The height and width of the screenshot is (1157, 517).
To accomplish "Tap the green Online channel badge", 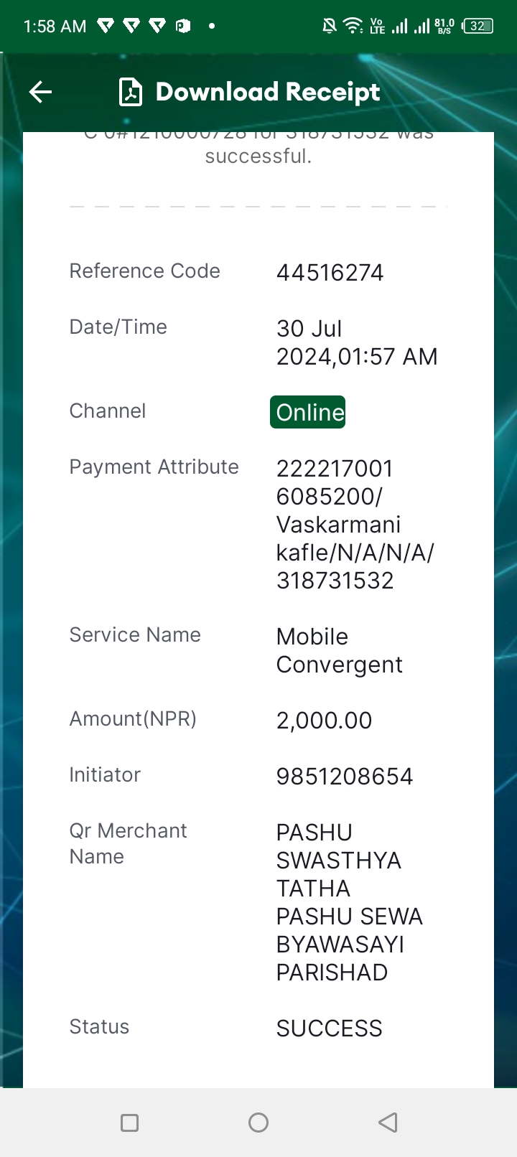I will (x=308, y=412).
